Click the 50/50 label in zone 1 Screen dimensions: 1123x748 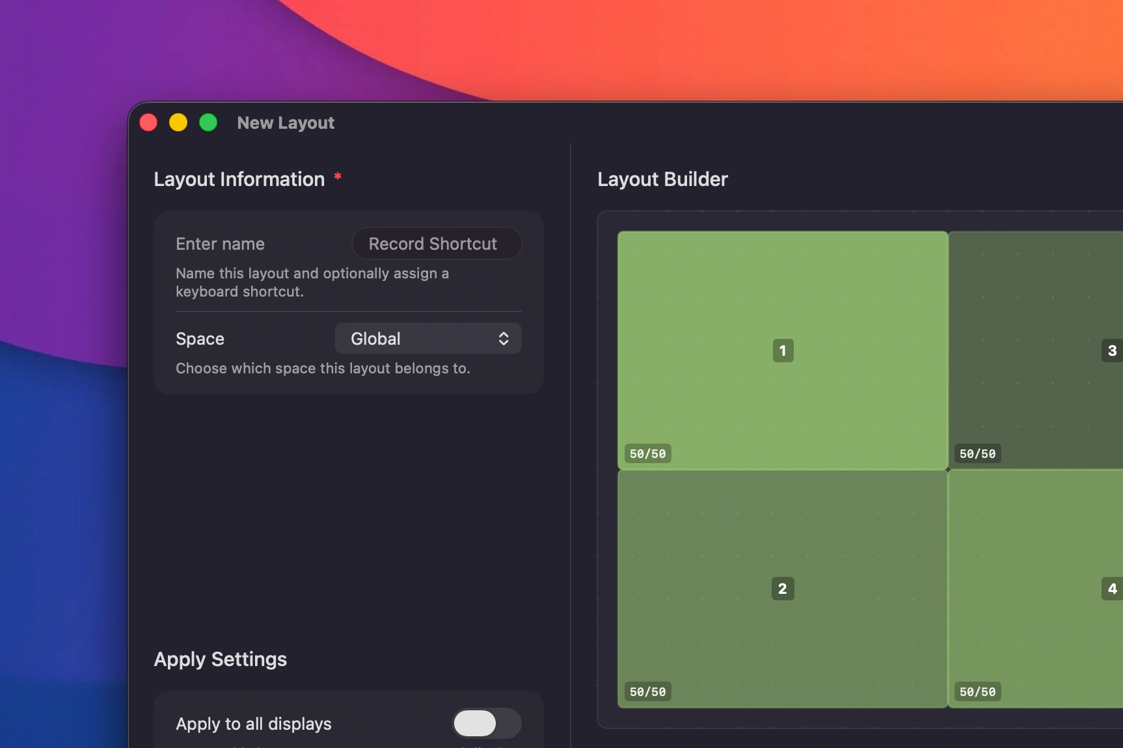tap(648, 453)
